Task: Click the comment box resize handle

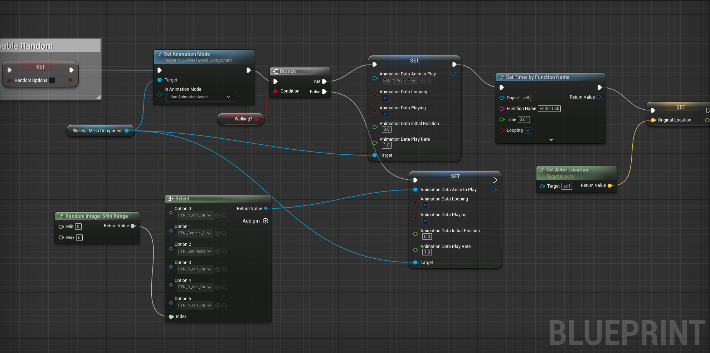Action: pyautogui.click(x=98, y=97)
